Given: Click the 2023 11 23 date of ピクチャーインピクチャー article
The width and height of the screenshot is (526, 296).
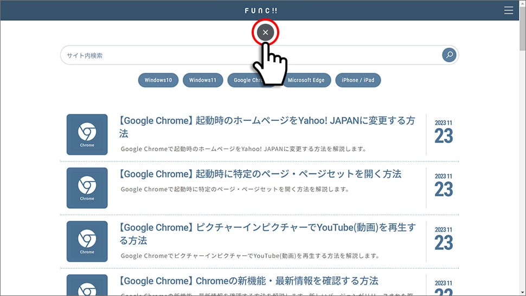Looking at the screenshot, I should tap(444, 239).
